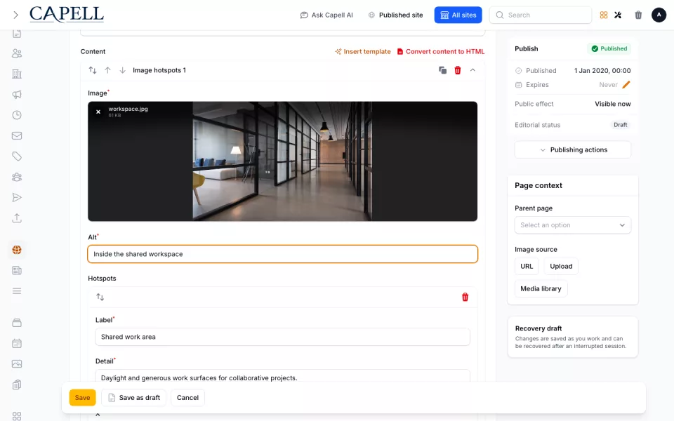Delete the Image hotspots 1 block
The image size is (674, 421).
coord(458,70)
